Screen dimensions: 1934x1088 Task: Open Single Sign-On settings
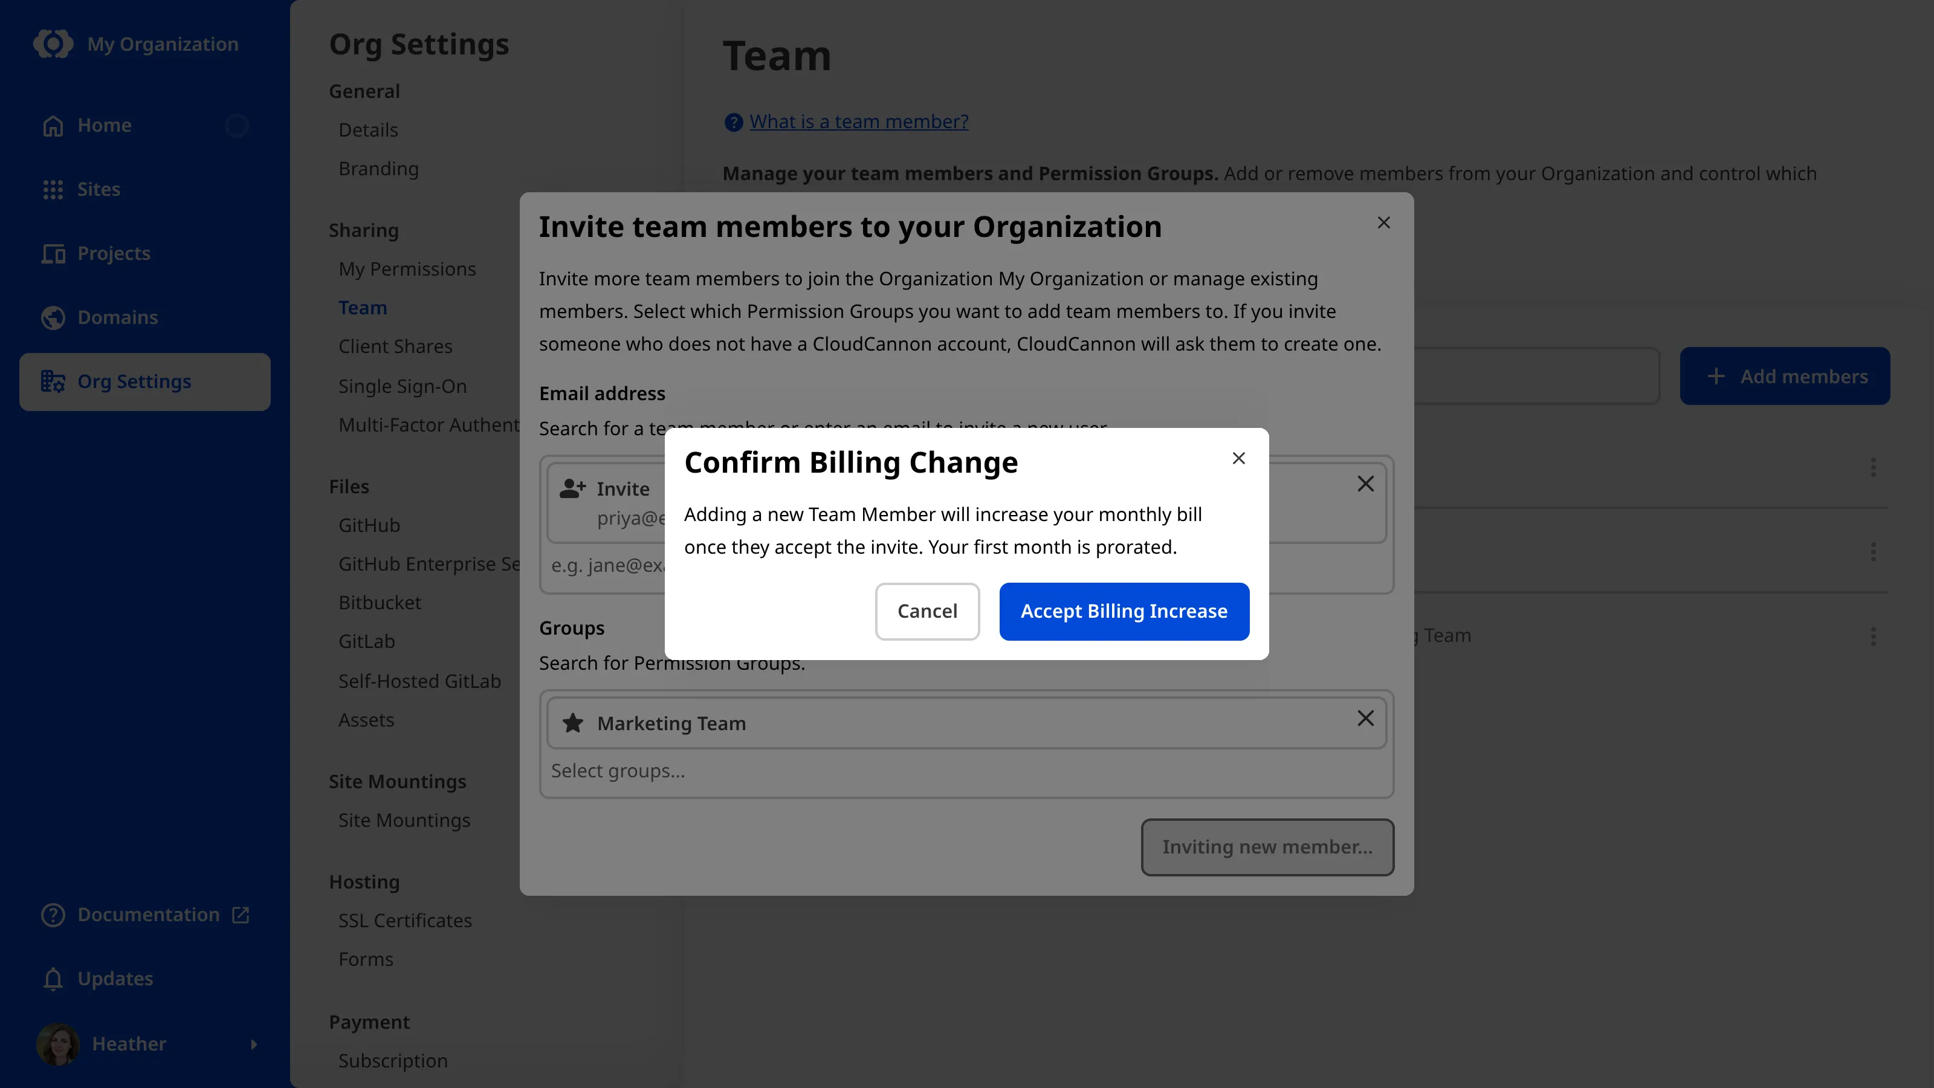pos(403,386)
